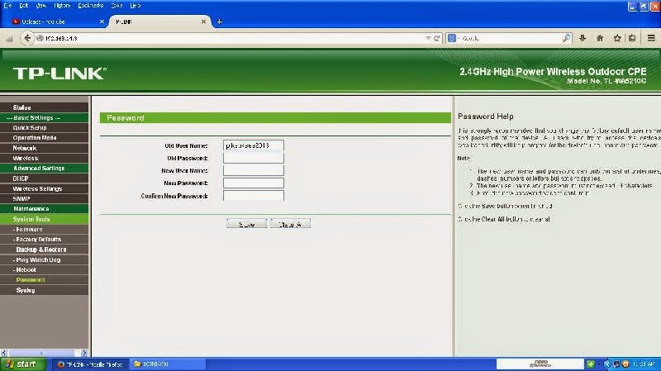The width and height of the screenshot is (661, 371).
Task: Click the New Password field
Action: pyautogui.click(x=254, y=183)
